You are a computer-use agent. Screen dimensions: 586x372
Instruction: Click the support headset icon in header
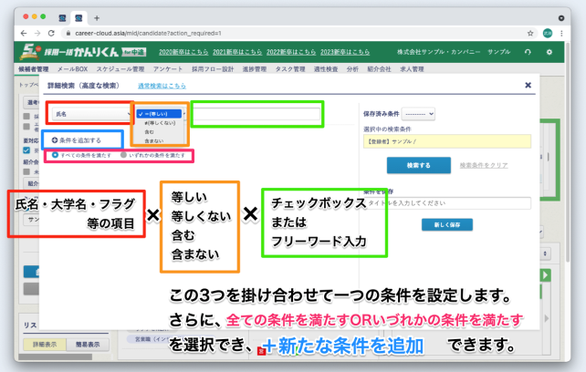(x=528, y=52)
